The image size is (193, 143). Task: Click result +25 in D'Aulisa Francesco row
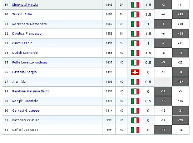coord(180,34)
